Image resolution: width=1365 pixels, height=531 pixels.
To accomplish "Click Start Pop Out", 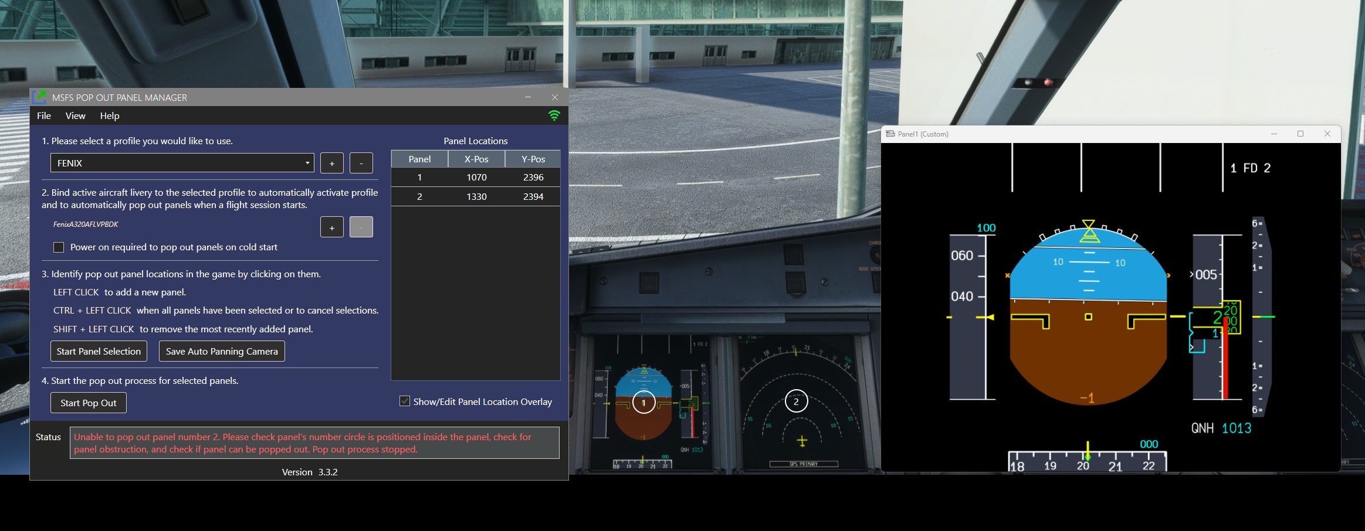I will [88, 402].
